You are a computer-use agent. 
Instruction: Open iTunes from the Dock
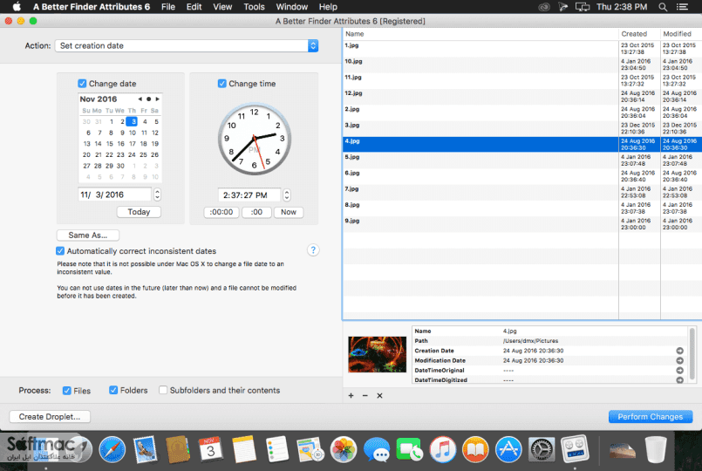coord(442,449)
